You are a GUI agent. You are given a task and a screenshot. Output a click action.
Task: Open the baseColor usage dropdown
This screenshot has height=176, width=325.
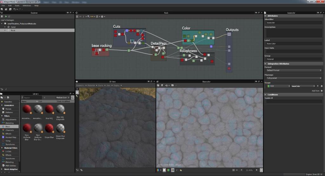point(303,86)
